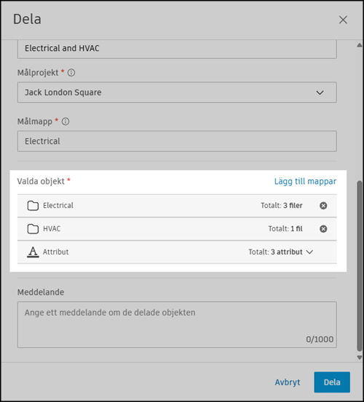Click the Attribut letter A icon
This screenshot has height=402, width=364.
click(x=33, y=252)
